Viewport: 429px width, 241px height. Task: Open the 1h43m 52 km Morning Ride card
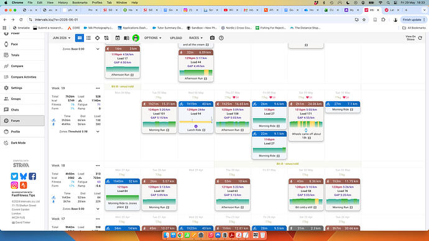pos(122,194)
